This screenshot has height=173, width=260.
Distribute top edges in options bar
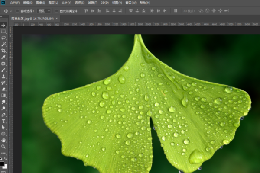131,11
